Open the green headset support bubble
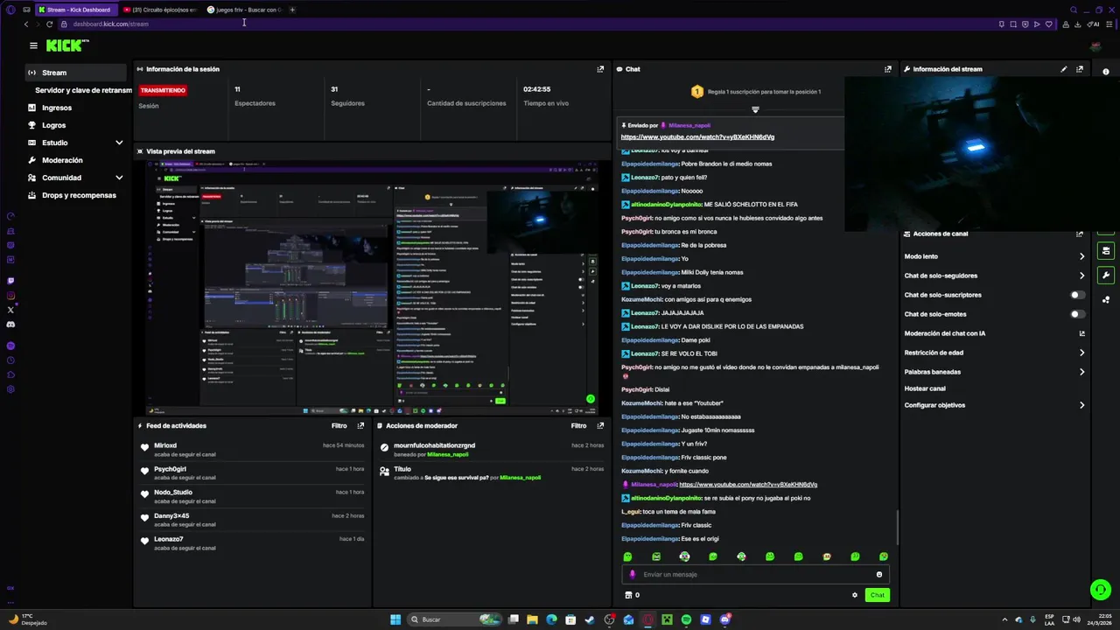Image resolution: width=1120 pixels, height=630 pixels. click(x=1101, y=590)
